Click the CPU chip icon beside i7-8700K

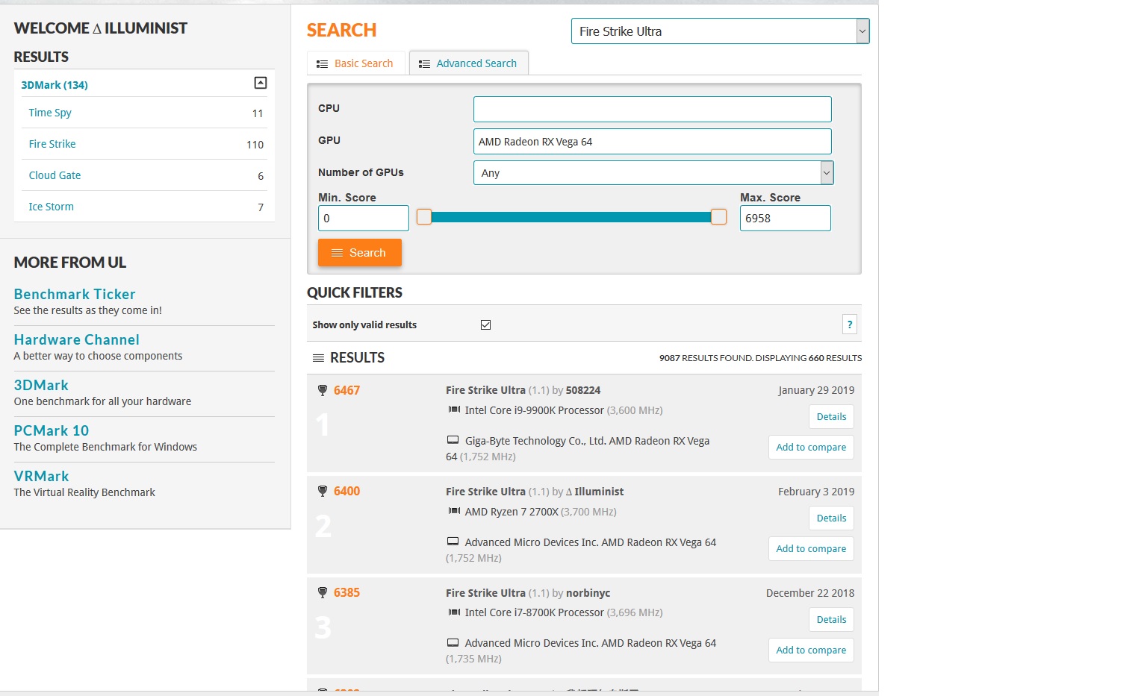pyautogui.click(x=454, y=612)
